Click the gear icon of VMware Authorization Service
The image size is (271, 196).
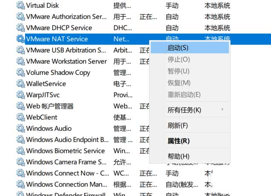20,17
